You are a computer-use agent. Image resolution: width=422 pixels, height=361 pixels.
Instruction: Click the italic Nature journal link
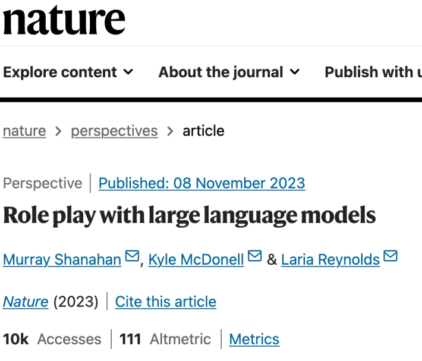tap(26, 302)
